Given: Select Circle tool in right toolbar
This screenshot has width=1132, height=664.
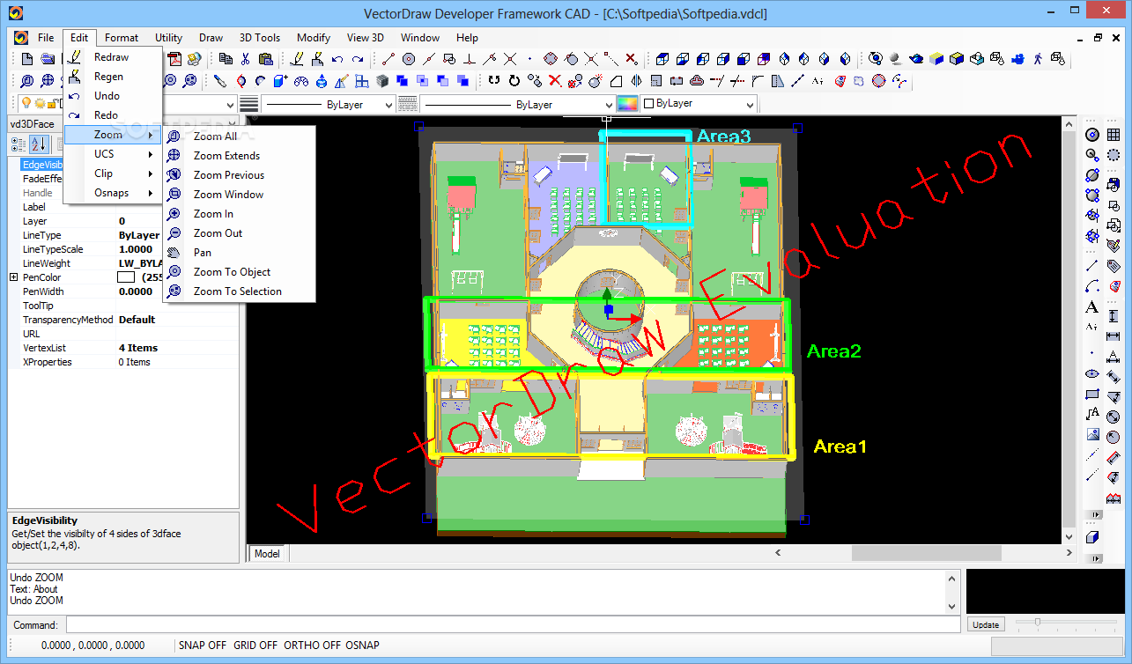Looking at the screenshot, I should point(1092,135).
